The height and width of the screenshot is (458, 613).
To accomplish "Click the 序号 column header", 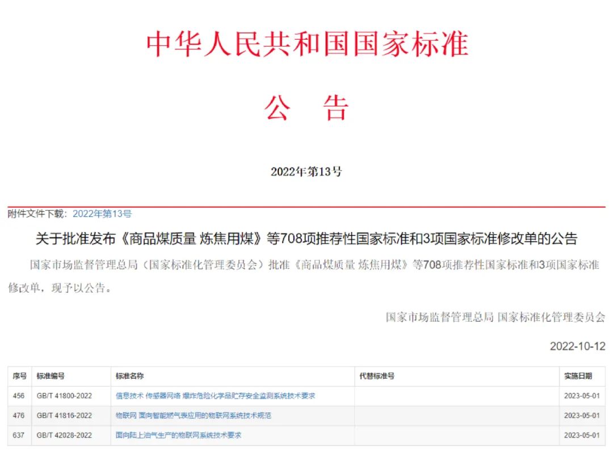I will coord(19,376).
